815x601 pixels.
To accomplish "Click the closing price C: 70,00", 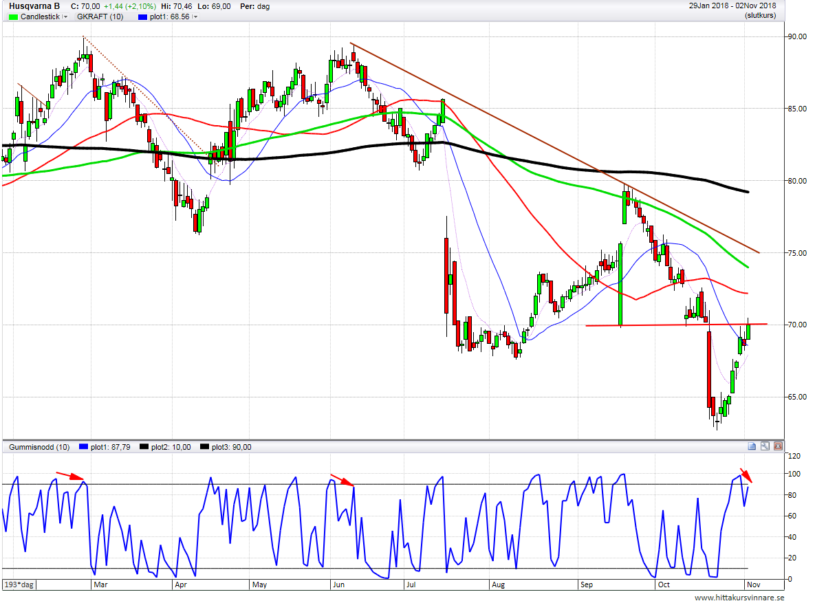I will coord(85,7).
